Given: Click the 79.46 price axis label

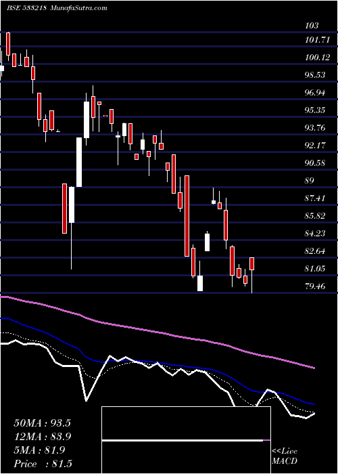Looking at the screenshot, I should pyautogui.click(x=316, y=286).
